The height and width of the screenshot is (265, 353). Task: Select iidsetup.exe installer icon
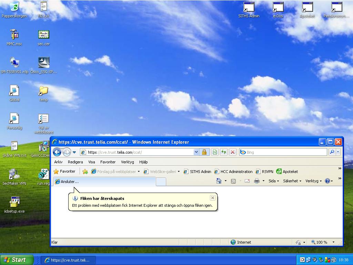pos(14,205)
